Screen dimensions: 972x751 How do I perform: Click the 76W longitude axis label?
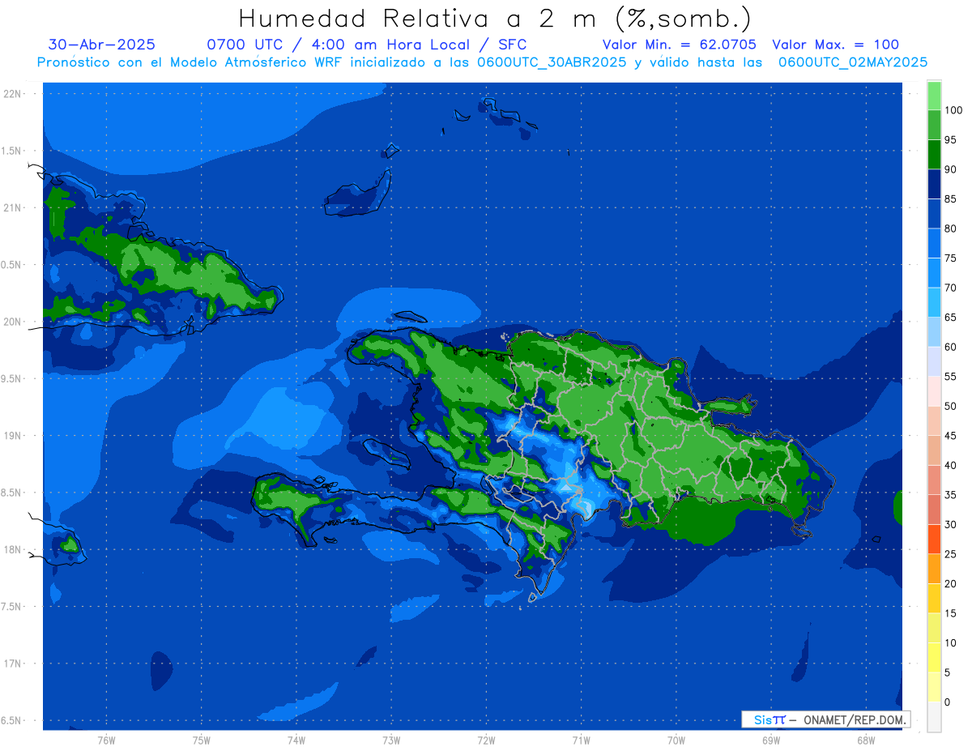click(x=106, y=740)
